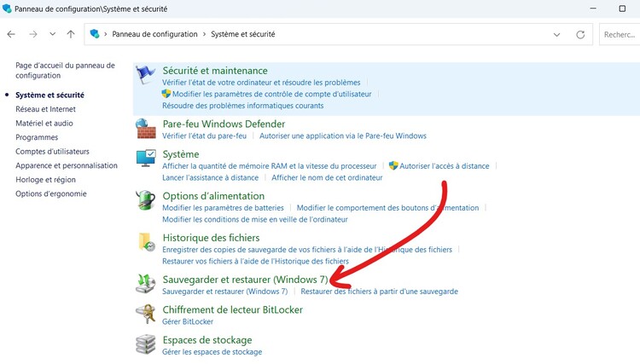Open Page d'accueil du panneau de configuration
Viewport: 640px width, 364px height.
[66, 70]
